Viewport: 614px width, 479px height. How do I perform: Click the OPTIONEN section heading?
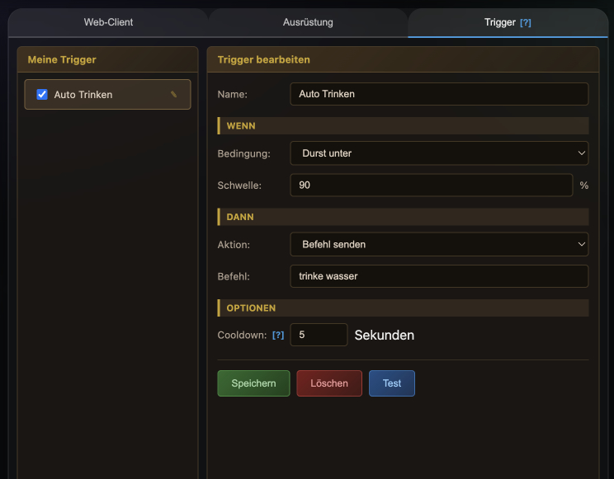coord(251,308)
